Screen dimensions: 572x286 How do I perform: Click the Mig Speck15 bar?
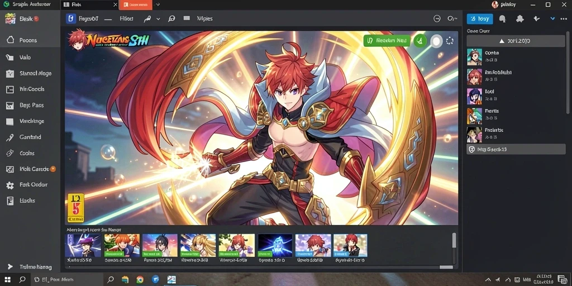click(516, 149)
